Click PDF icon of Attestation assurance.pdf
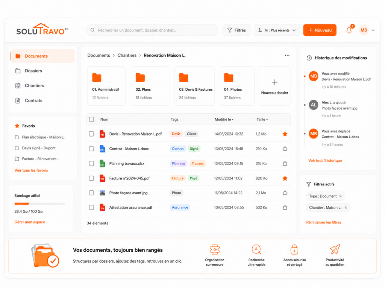Viewport: 385px width, 289px height. coord(102,207)
